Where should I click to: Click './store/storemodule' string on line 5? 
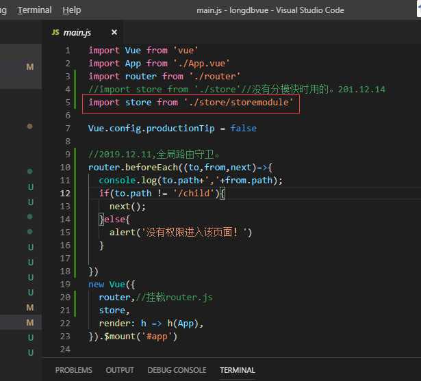coord(238,103)
